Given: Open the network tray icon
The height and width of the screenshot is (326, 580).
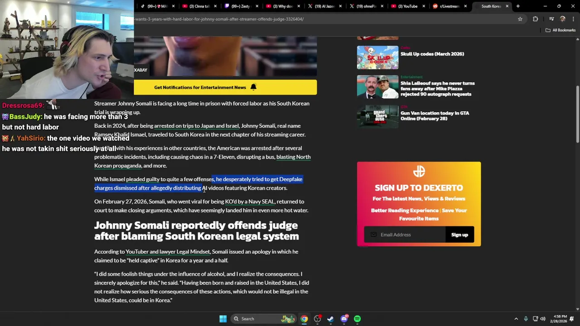Looking at the screenshot, I should (535, 319).
